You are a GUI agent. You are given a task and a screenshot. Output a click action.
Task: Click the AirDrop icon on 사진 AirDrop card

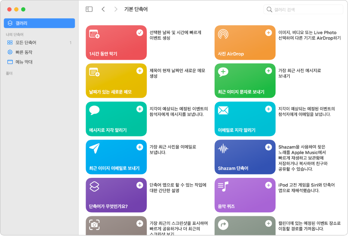coord(223,33)
